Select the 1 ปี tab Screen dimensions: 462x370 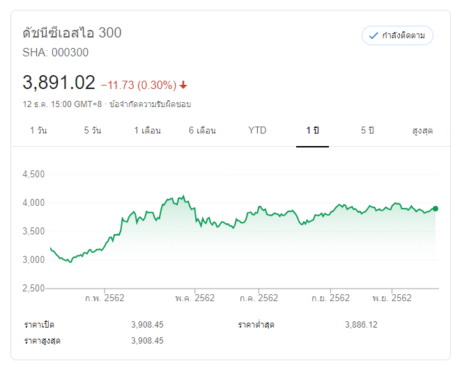tap(312, 131)
